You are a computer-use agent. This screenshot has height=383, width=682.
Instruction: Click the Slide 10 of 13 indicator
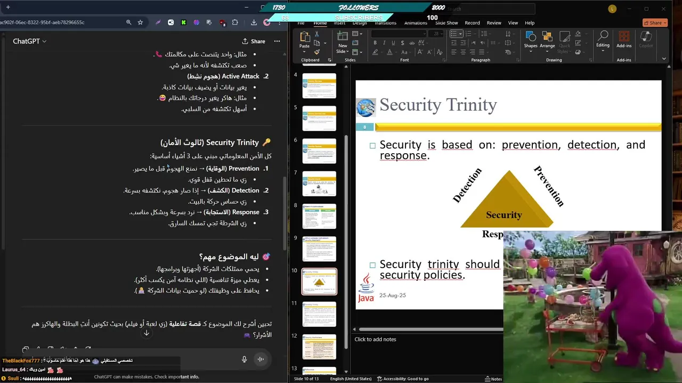tap(306, 379)
